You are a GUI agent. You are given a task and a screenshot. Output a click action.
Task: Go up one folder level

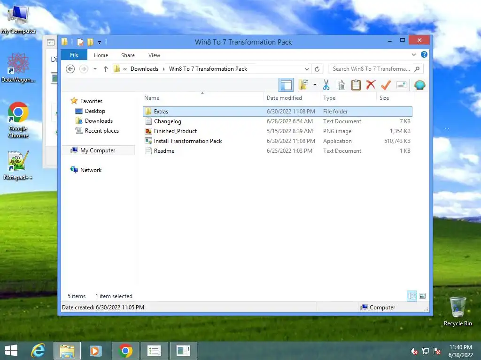point(106,69)
